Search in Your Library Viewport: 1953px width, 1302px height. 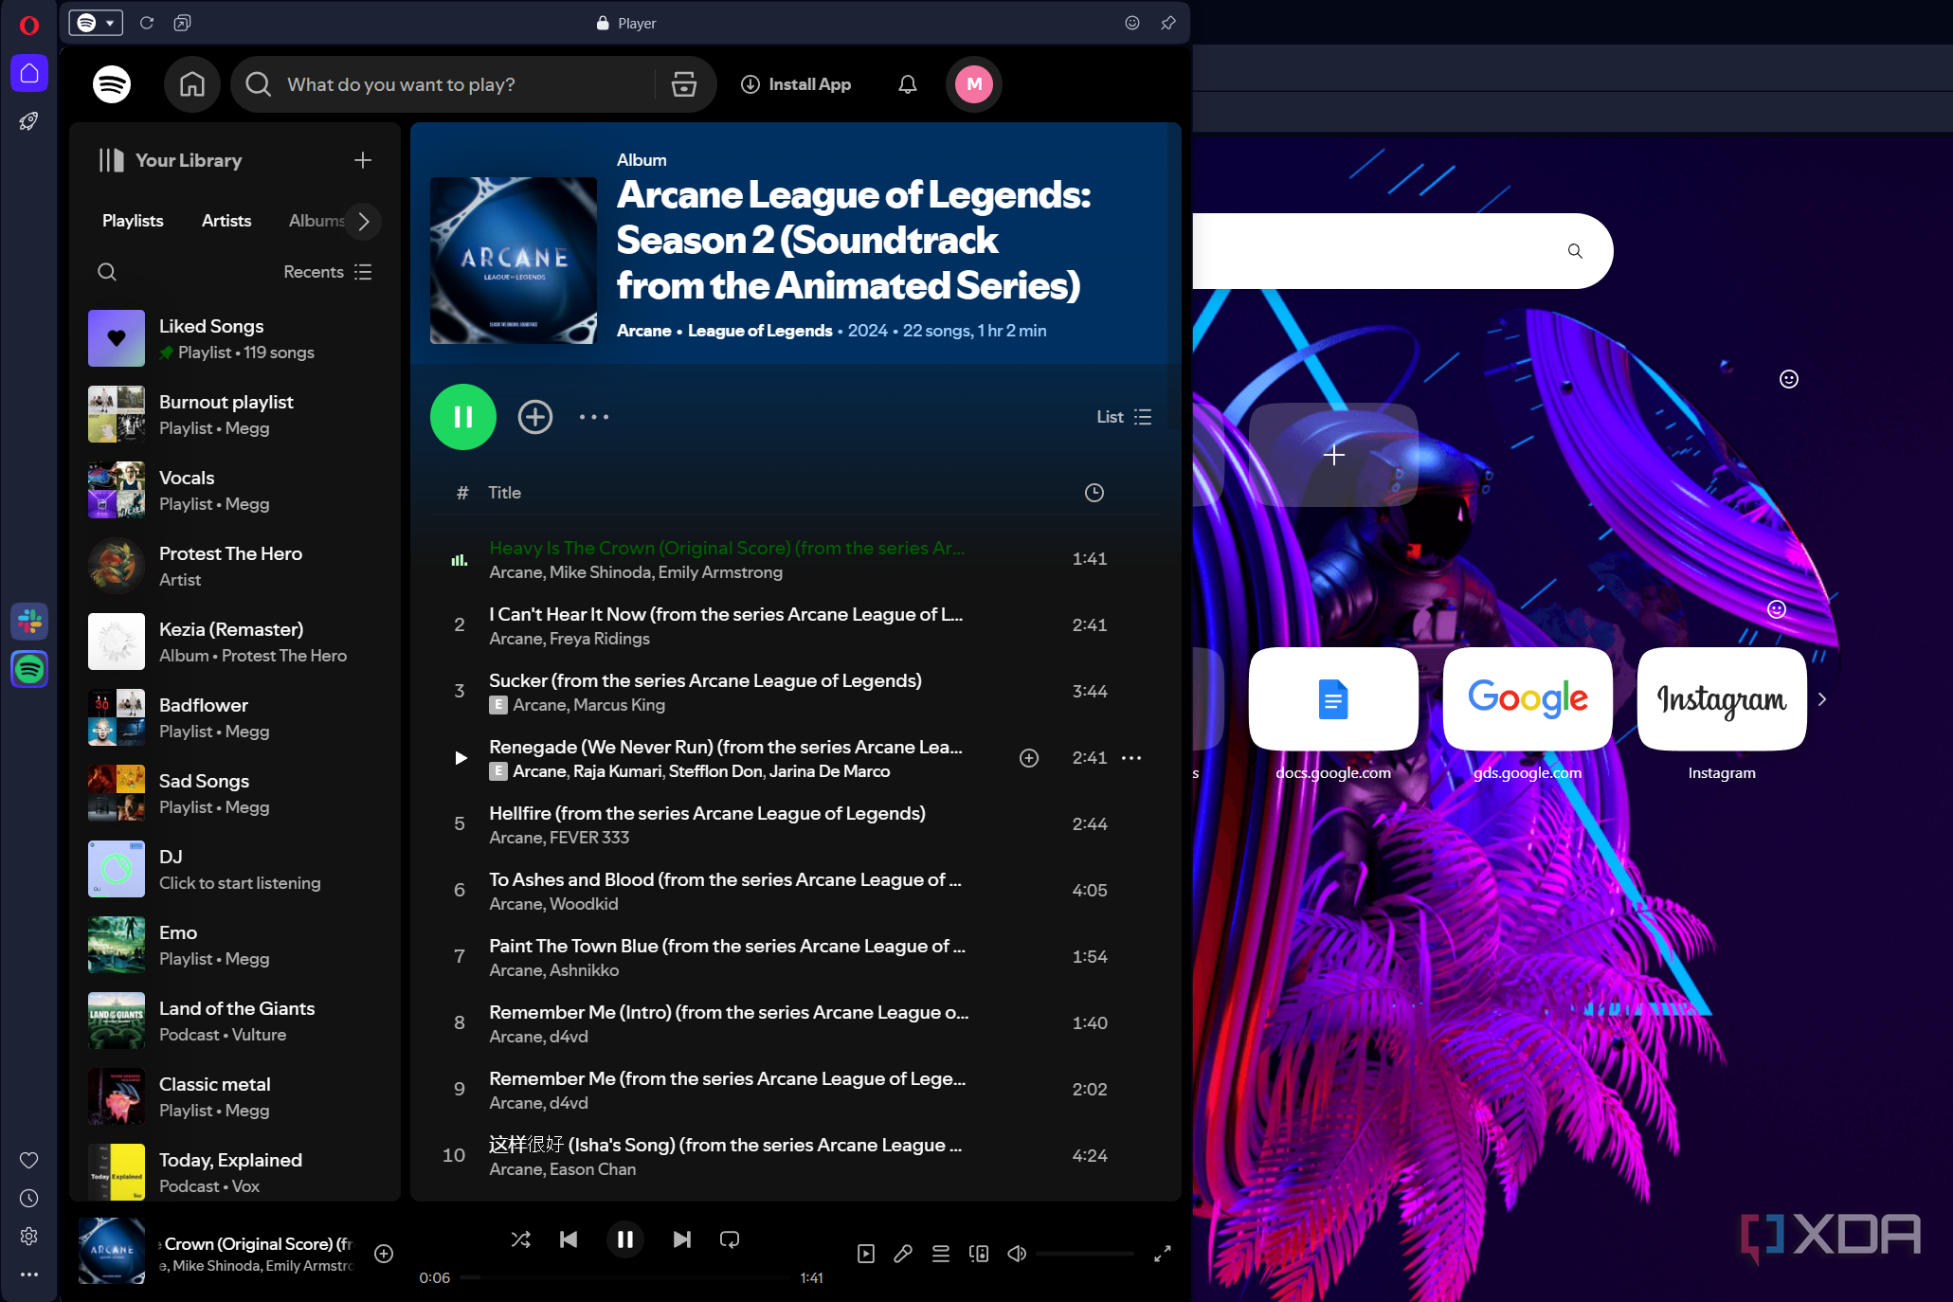point(107,272)
